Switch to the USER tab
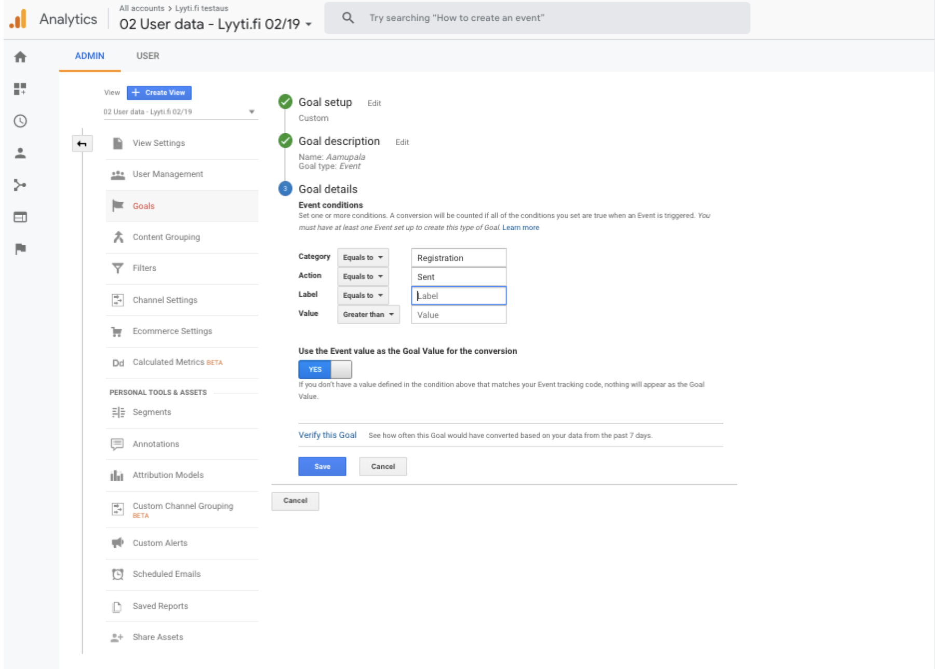Image resolution: width=935 pixels, height=669 pixels. (147, 56)
